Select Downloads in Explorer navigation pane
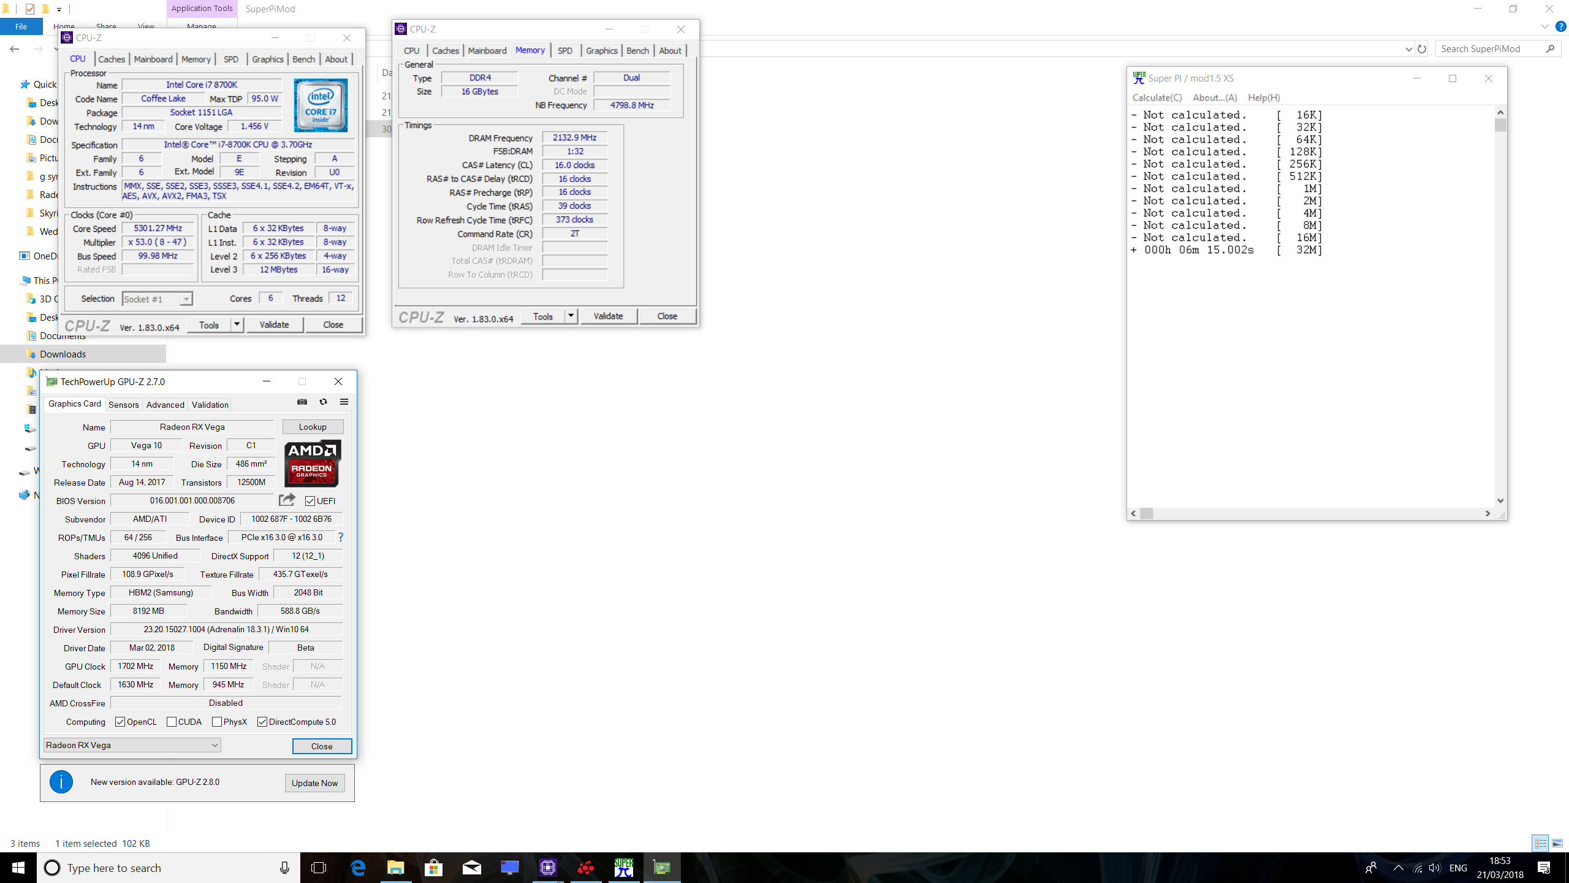1569x883 pixels. (63, 354)
